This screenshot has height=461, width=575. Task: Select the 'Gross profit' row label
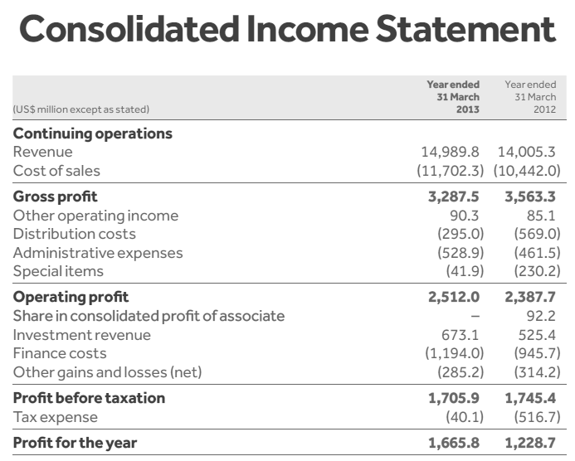(x=56, y=197)
